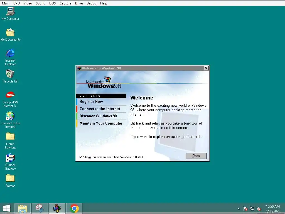
Task: Click the Microsoft Windows 98 logo banner
Action: [104, 83]
